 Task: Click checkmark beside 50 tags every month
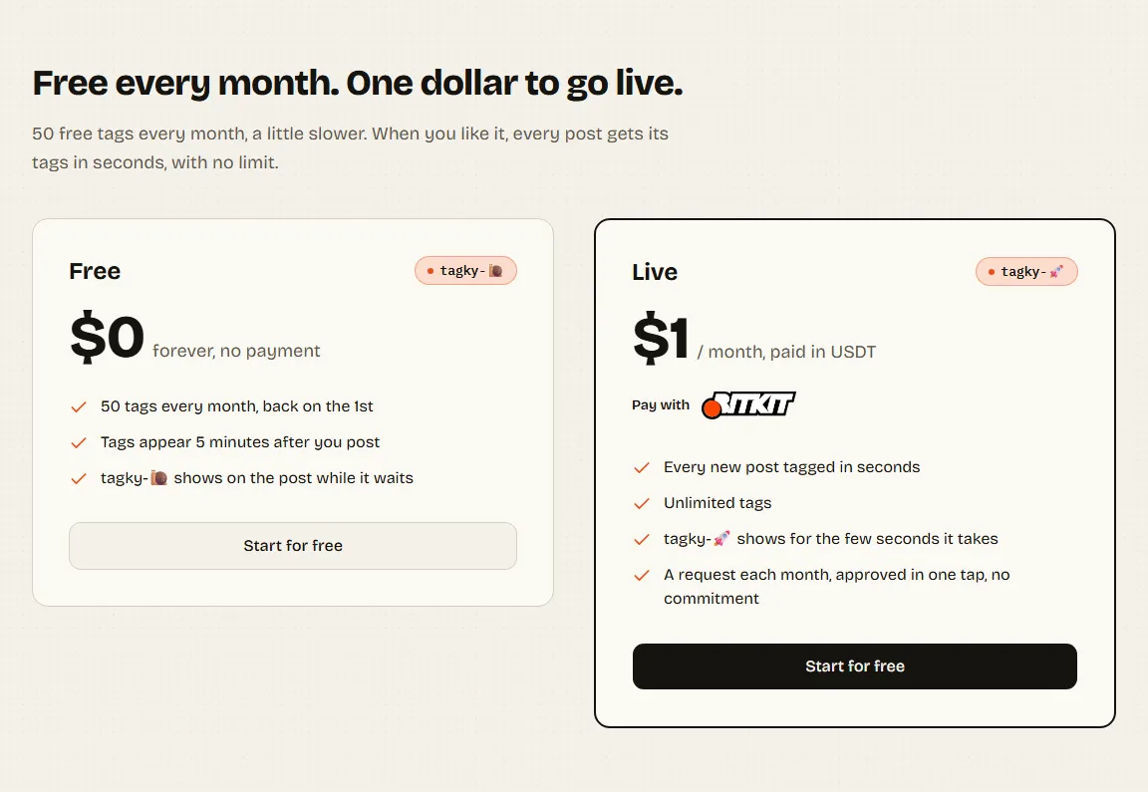coord(79,407)
